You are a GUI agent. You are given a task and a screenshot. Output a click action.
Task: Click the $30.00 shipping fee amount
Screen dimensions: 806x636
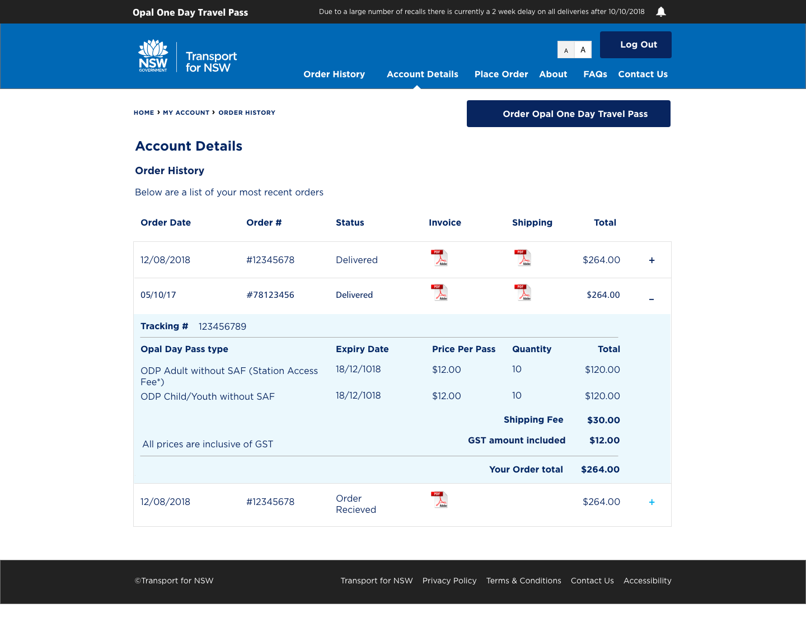tap(603, 420)
